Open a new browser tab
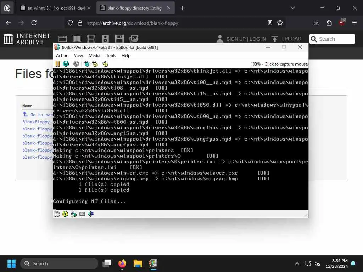 click(183, 8)
